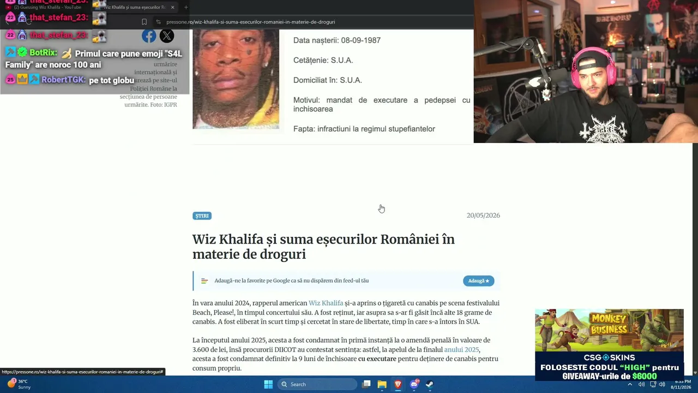Click the photo credit 'Foto: IGPR'
Viewport: 698px width, 393px height.
(164, 104)
